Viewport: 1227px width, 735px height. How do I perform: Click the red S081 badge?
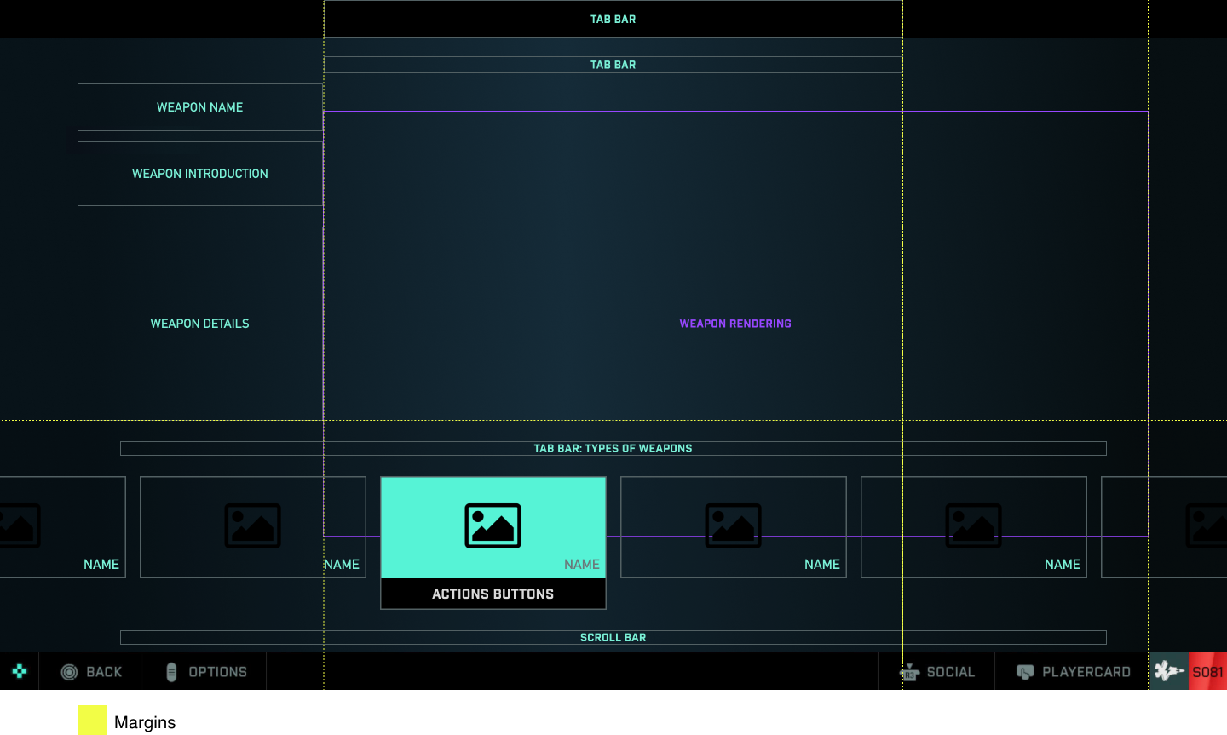[1207, 671]
